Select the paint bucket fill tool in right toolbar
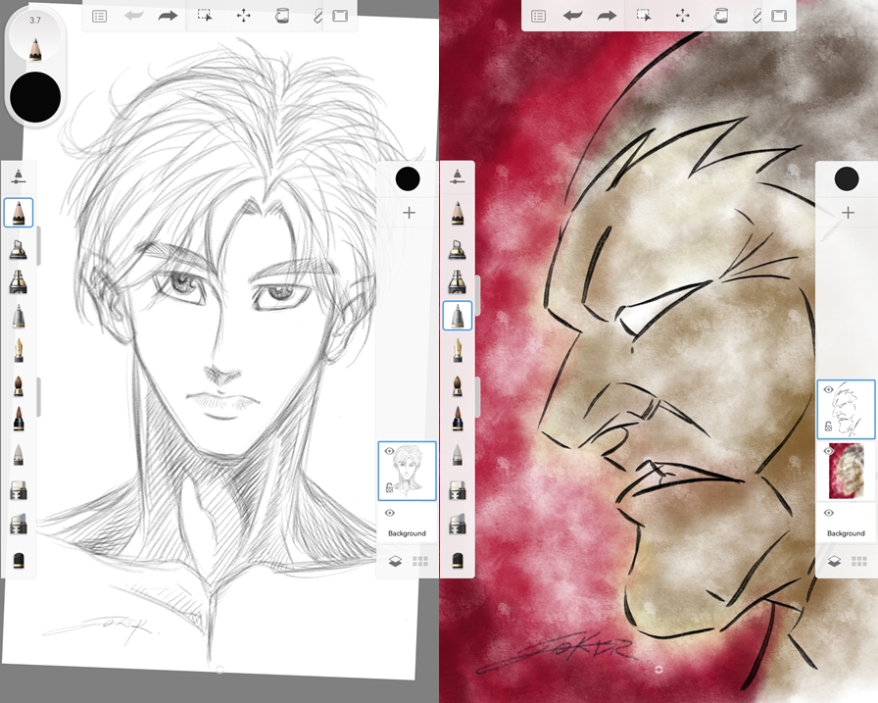The height and width of the screenshot is (703, 878). pyautogui.click(x=721, y=16)
